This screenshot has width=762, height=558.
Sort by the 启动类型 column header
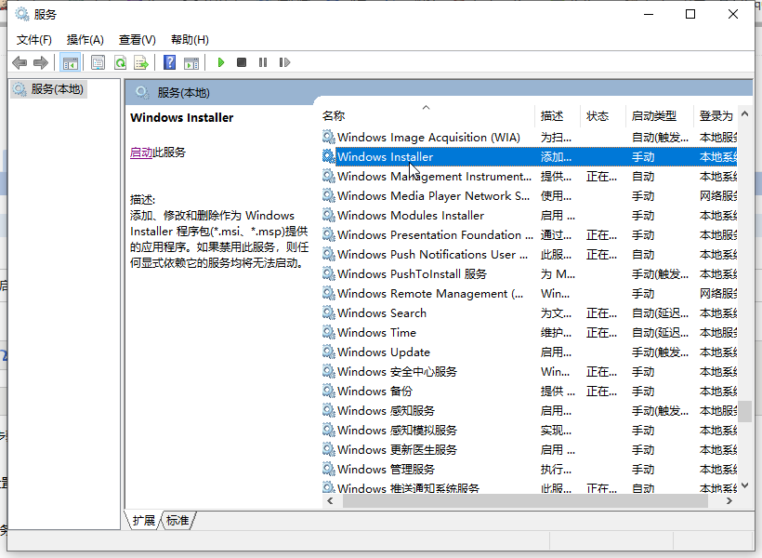click(660, 115)
